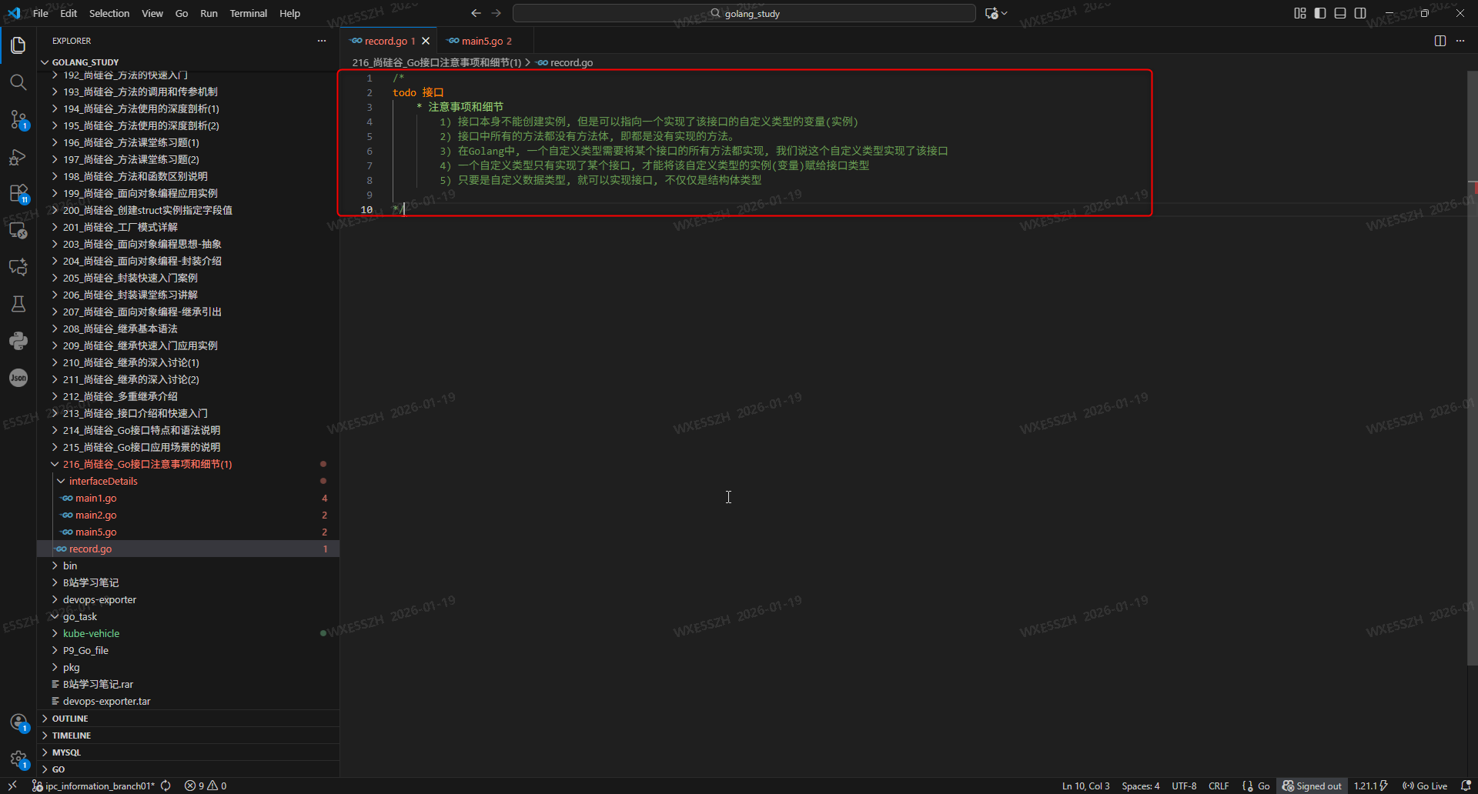Open remote window indicator in status bar
The image size is (1478, 794).
coord(12,786)
